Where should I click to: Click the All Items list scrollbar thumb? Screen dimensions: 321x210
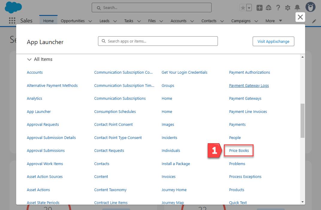[302, 121]
